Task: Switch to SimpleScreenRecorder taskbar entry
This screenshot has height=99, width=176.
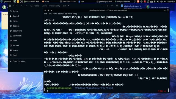Action: 123,2
